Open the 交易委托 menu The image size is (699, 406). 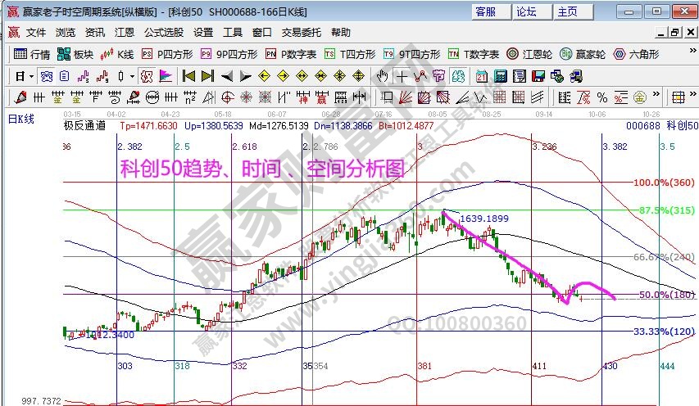pos(302,33)
